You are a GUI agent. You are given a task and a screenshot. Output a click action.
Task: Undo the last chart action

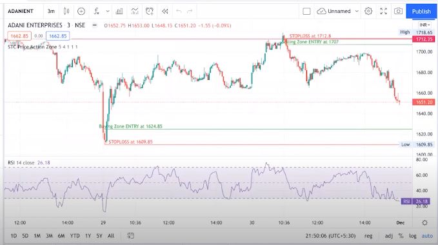click(x=179, y=11)
